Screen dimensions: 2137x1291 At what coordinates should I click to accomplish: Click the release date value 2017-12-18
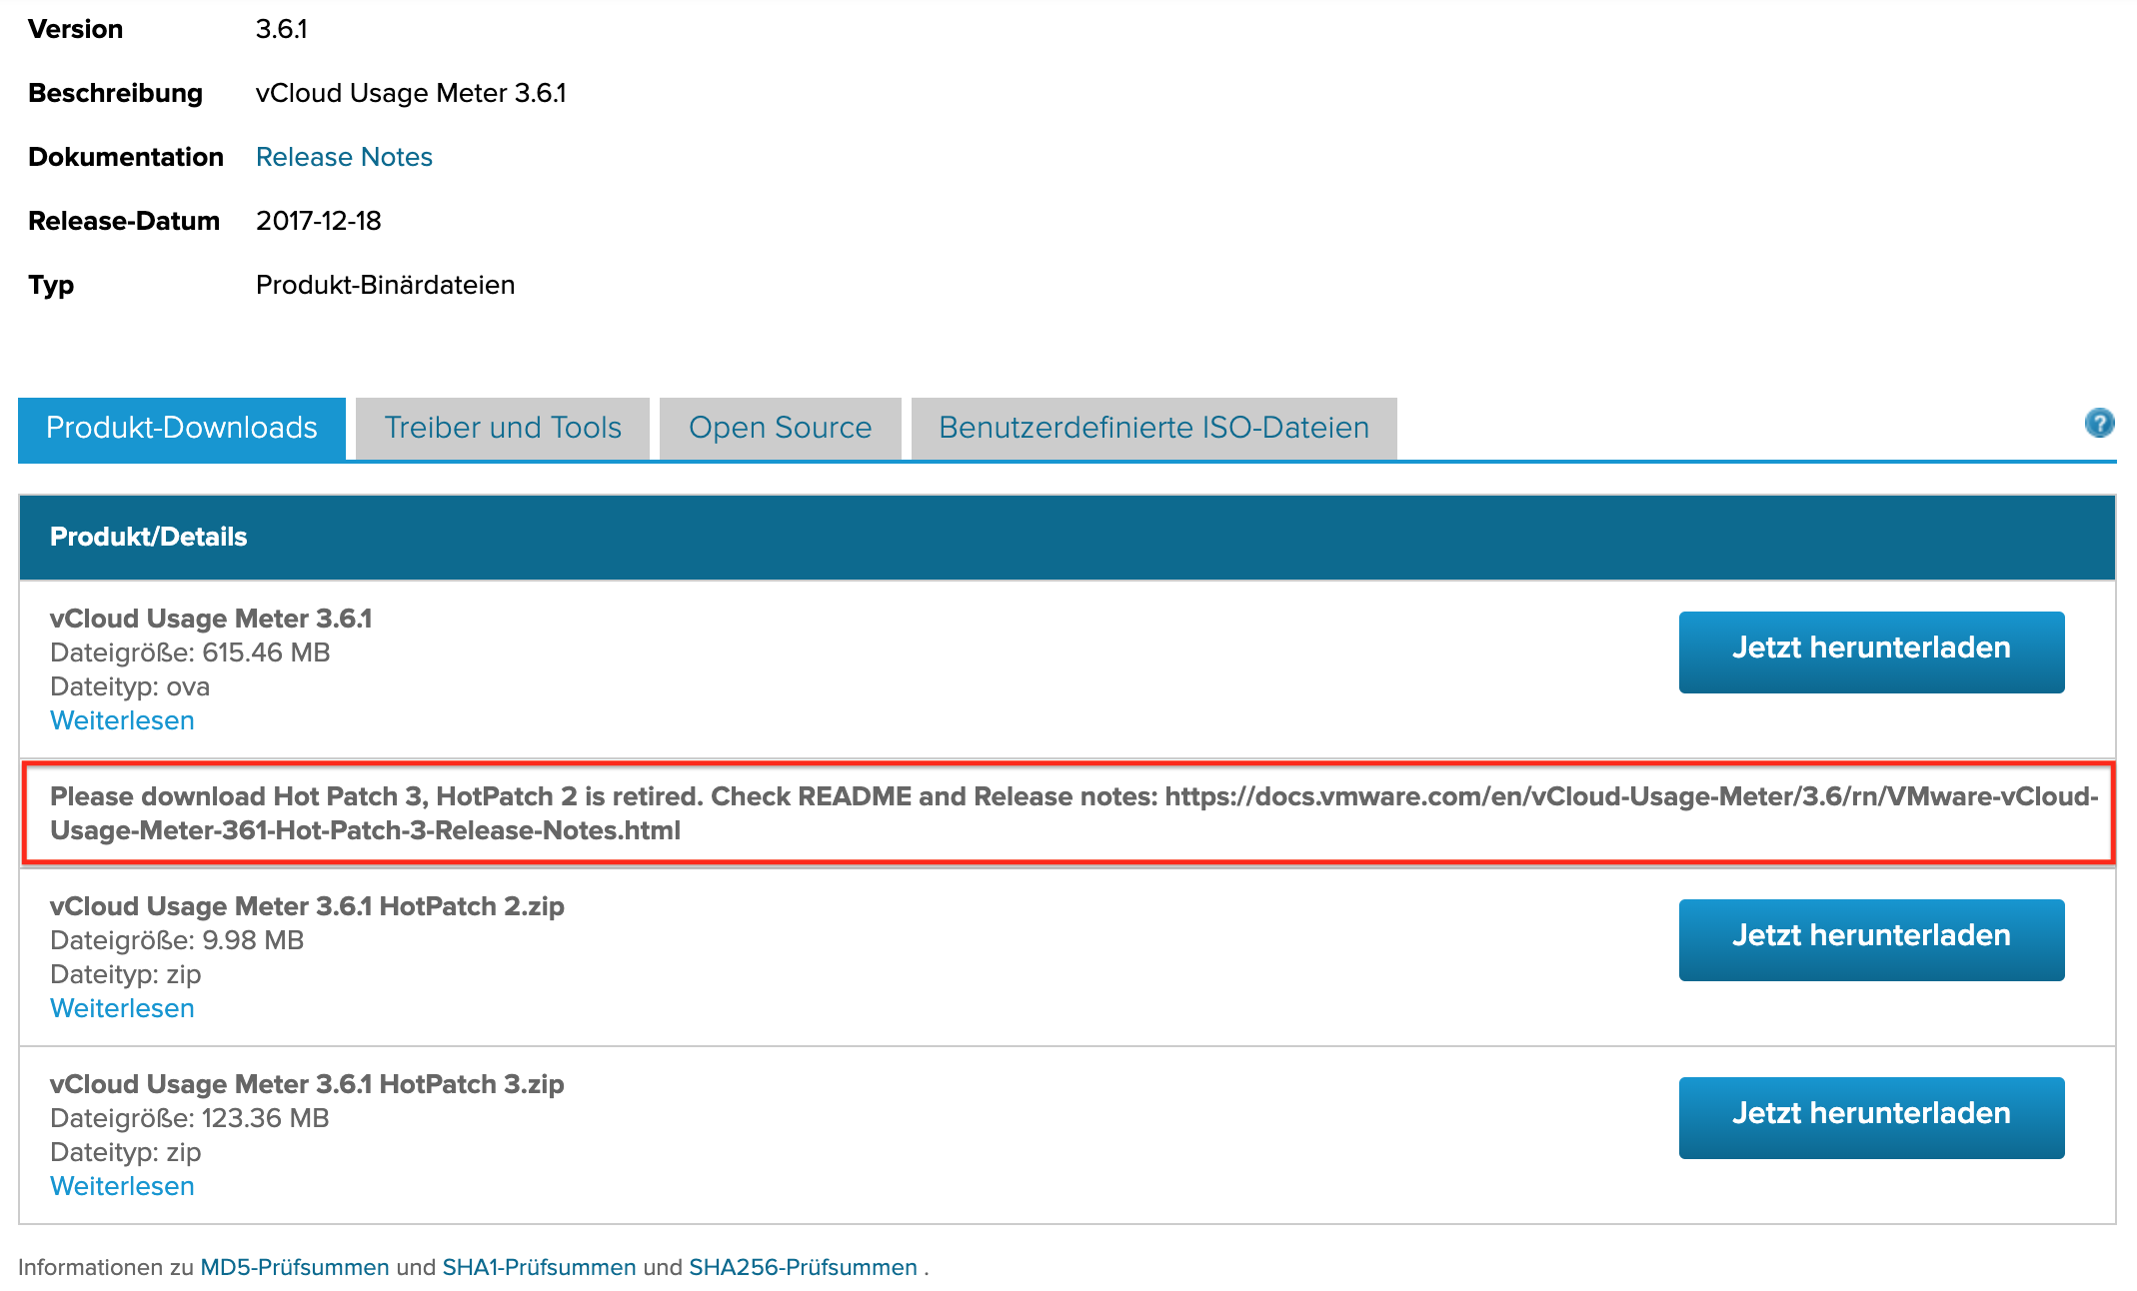click(319, 221)
